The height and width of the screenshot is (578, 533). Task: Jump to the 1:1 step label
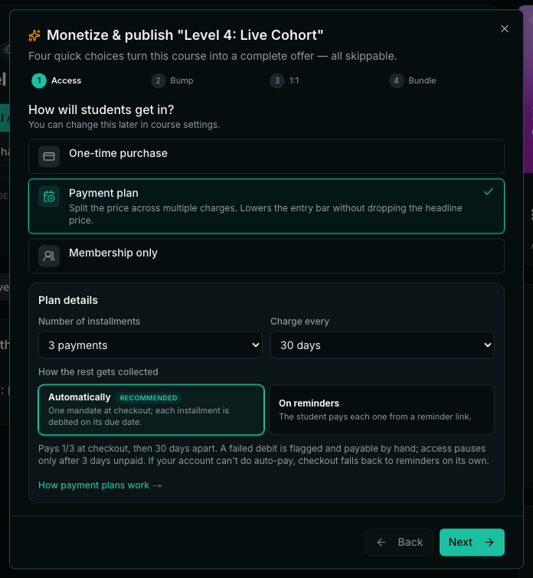point(294,80)
